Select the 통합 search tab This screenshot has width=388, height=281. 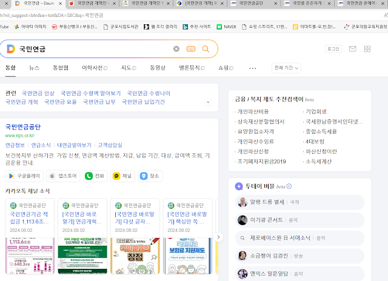pos(10,68)
